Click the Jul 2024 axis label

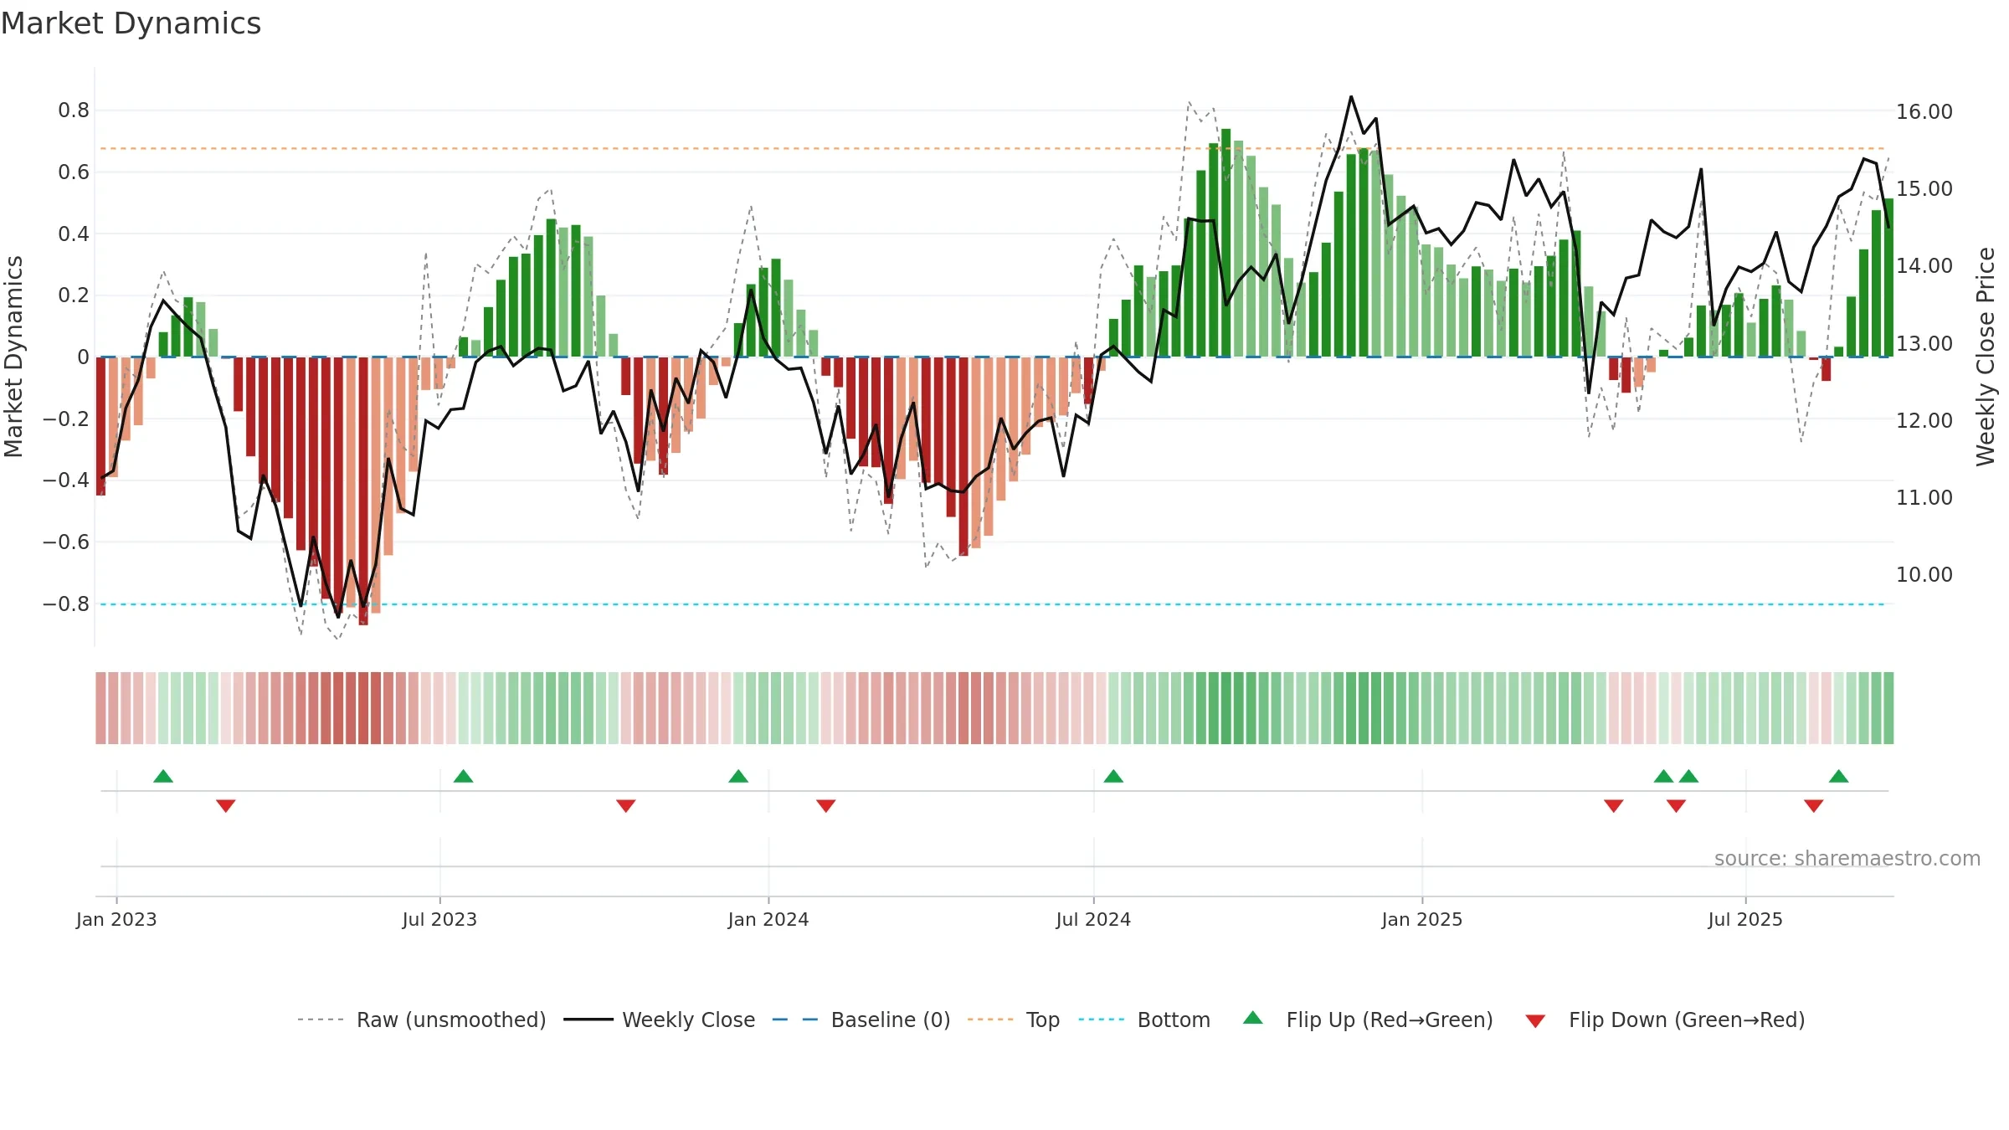1093,919
